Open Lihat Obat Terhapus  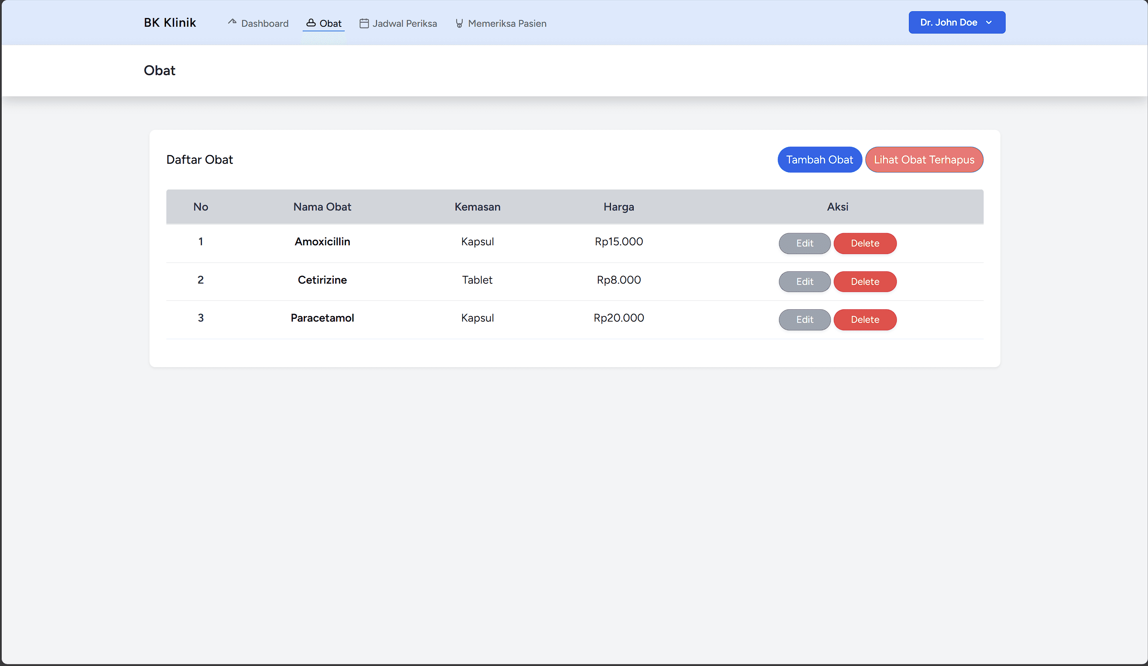923,160
